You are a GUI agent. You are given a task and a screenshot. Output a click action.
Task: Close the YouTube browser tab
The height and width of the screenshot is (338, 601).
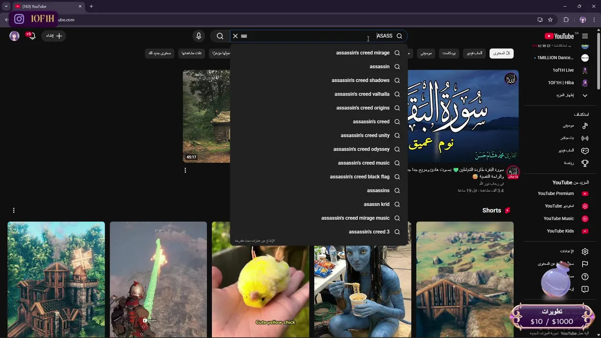80,7
